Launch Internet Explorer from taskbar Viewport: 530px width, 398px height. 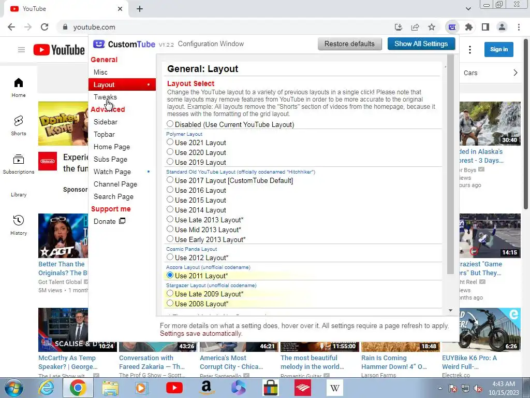click(46, 388)
